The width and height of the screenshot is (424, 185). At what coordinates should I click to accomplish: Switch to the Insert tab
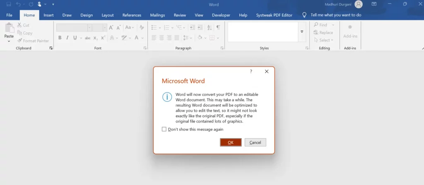click(49, 15)
